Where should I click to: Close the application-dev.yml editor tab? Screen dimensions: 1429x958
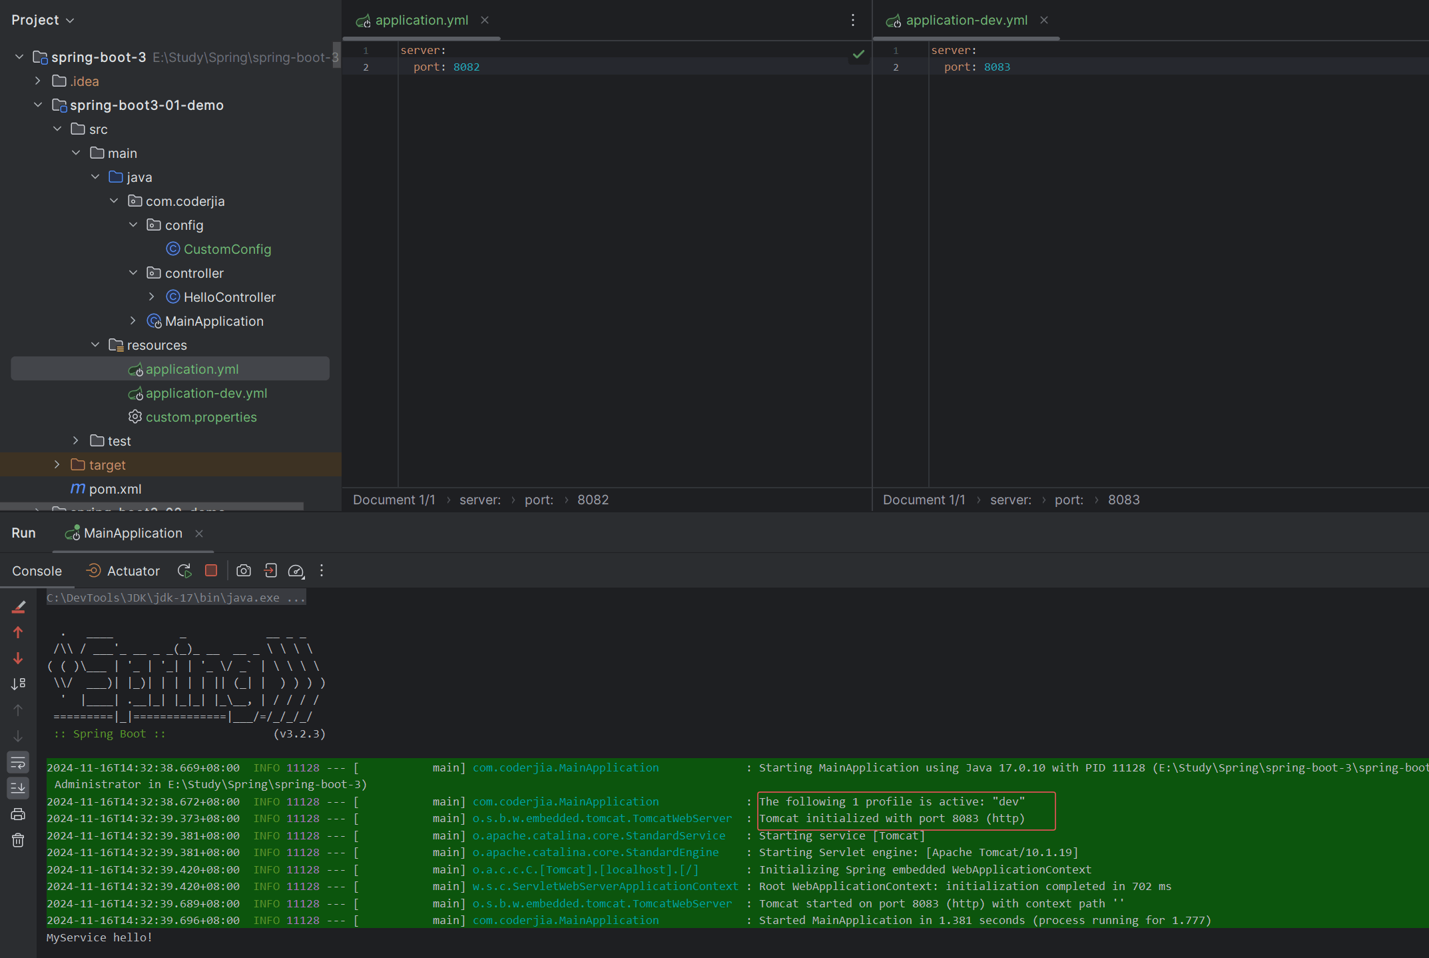(x=1044, y=20)
